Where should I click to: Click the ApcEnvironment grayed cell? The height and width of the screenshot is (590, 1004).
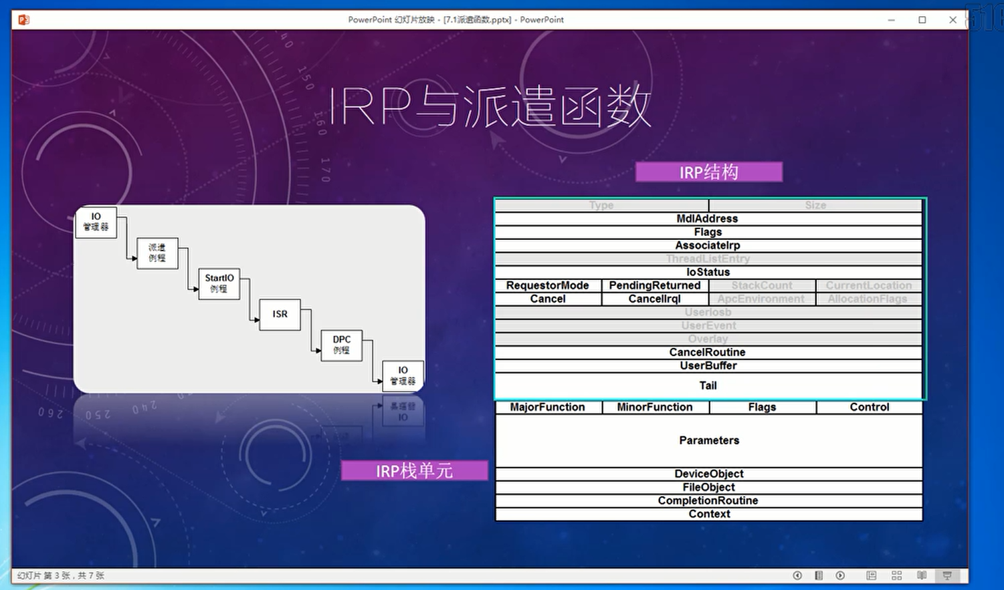[x=762, y=299]
